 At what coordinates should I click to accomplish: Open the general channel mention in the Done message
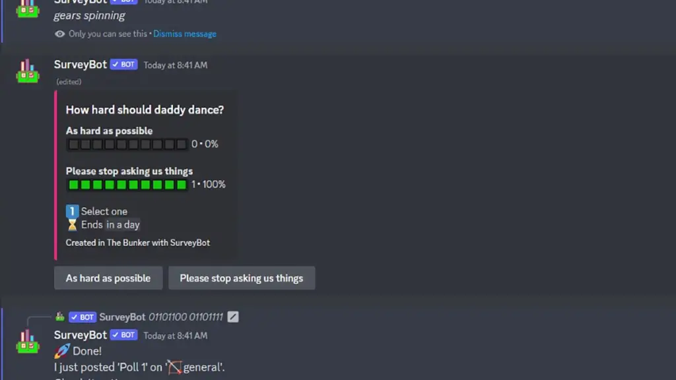pyautogui.click(x=195, y=367)
